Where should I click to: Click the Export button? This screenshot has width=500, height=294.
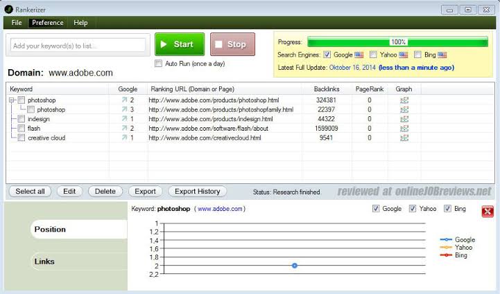coord(145,192)
